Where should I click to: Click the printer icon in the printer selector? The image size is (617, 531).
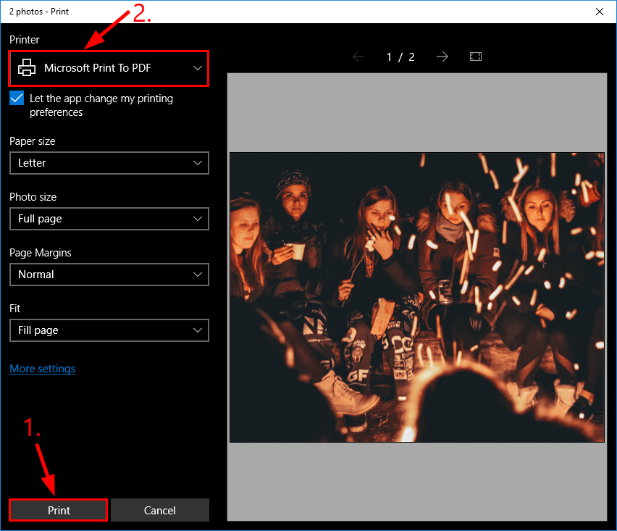(27, 68)
